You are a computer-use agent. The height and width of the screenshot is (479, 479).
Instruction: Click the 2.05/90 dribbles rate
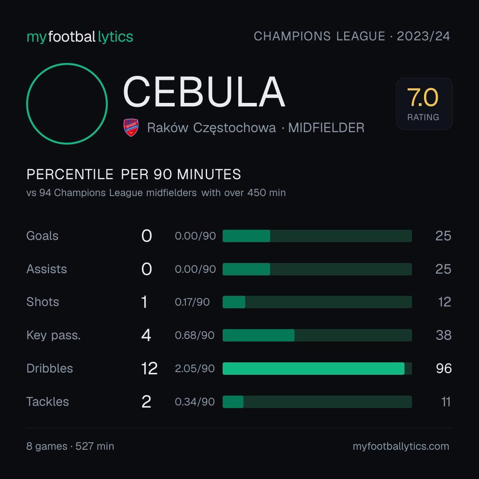point(195,369)
